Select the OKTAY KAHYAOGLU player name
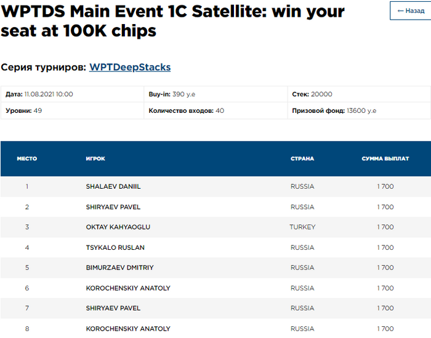 point(118,227)
